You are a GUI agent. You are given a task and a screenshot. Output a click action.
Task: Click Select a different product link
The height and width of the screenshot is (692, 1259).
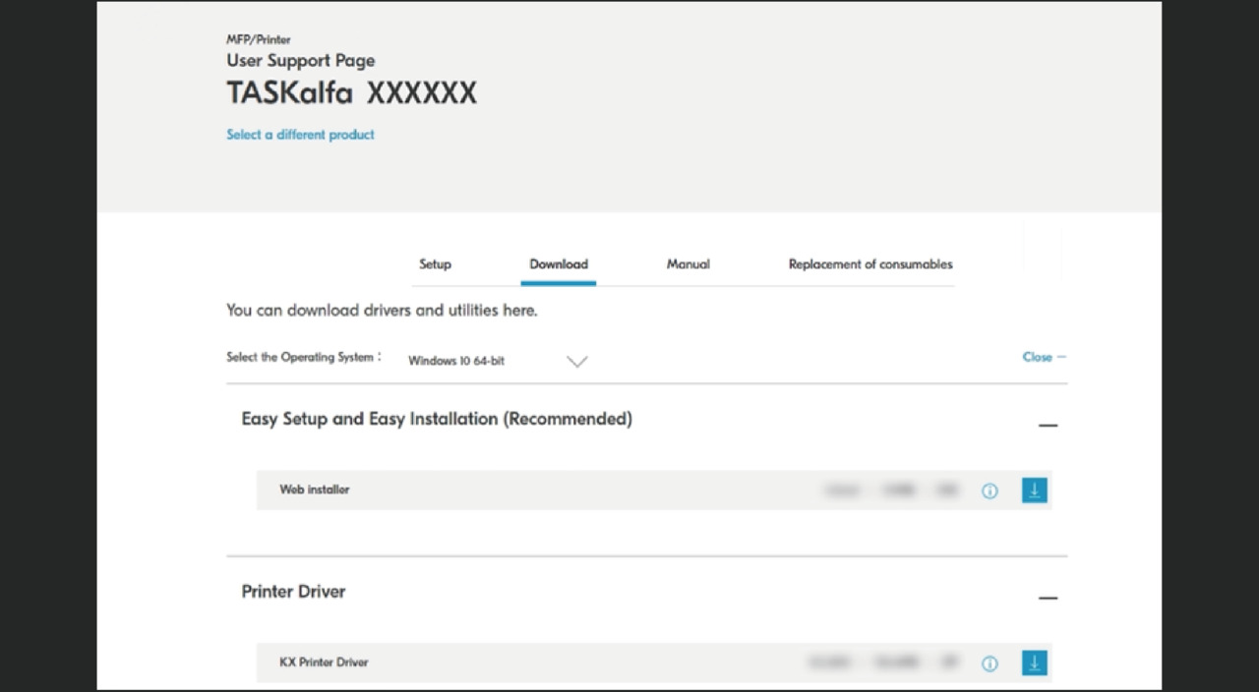300,135
